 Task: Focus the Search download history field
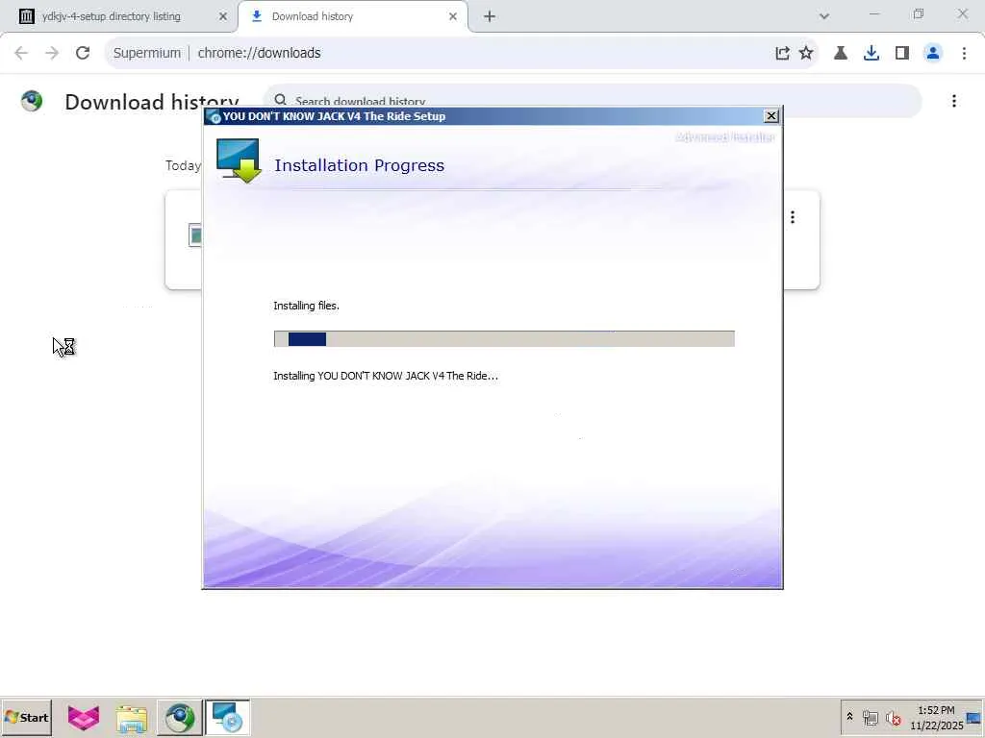pos(593,101)
